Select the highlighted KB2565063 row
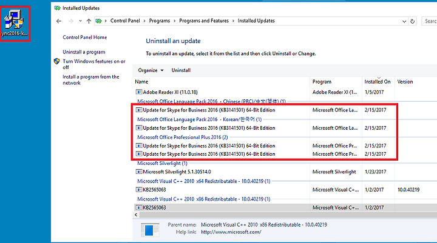The width and height of the screenshot is (437, 243). [x=284, y=208]
